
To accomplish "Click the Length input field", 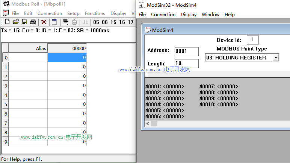I will tap(186, 64).
